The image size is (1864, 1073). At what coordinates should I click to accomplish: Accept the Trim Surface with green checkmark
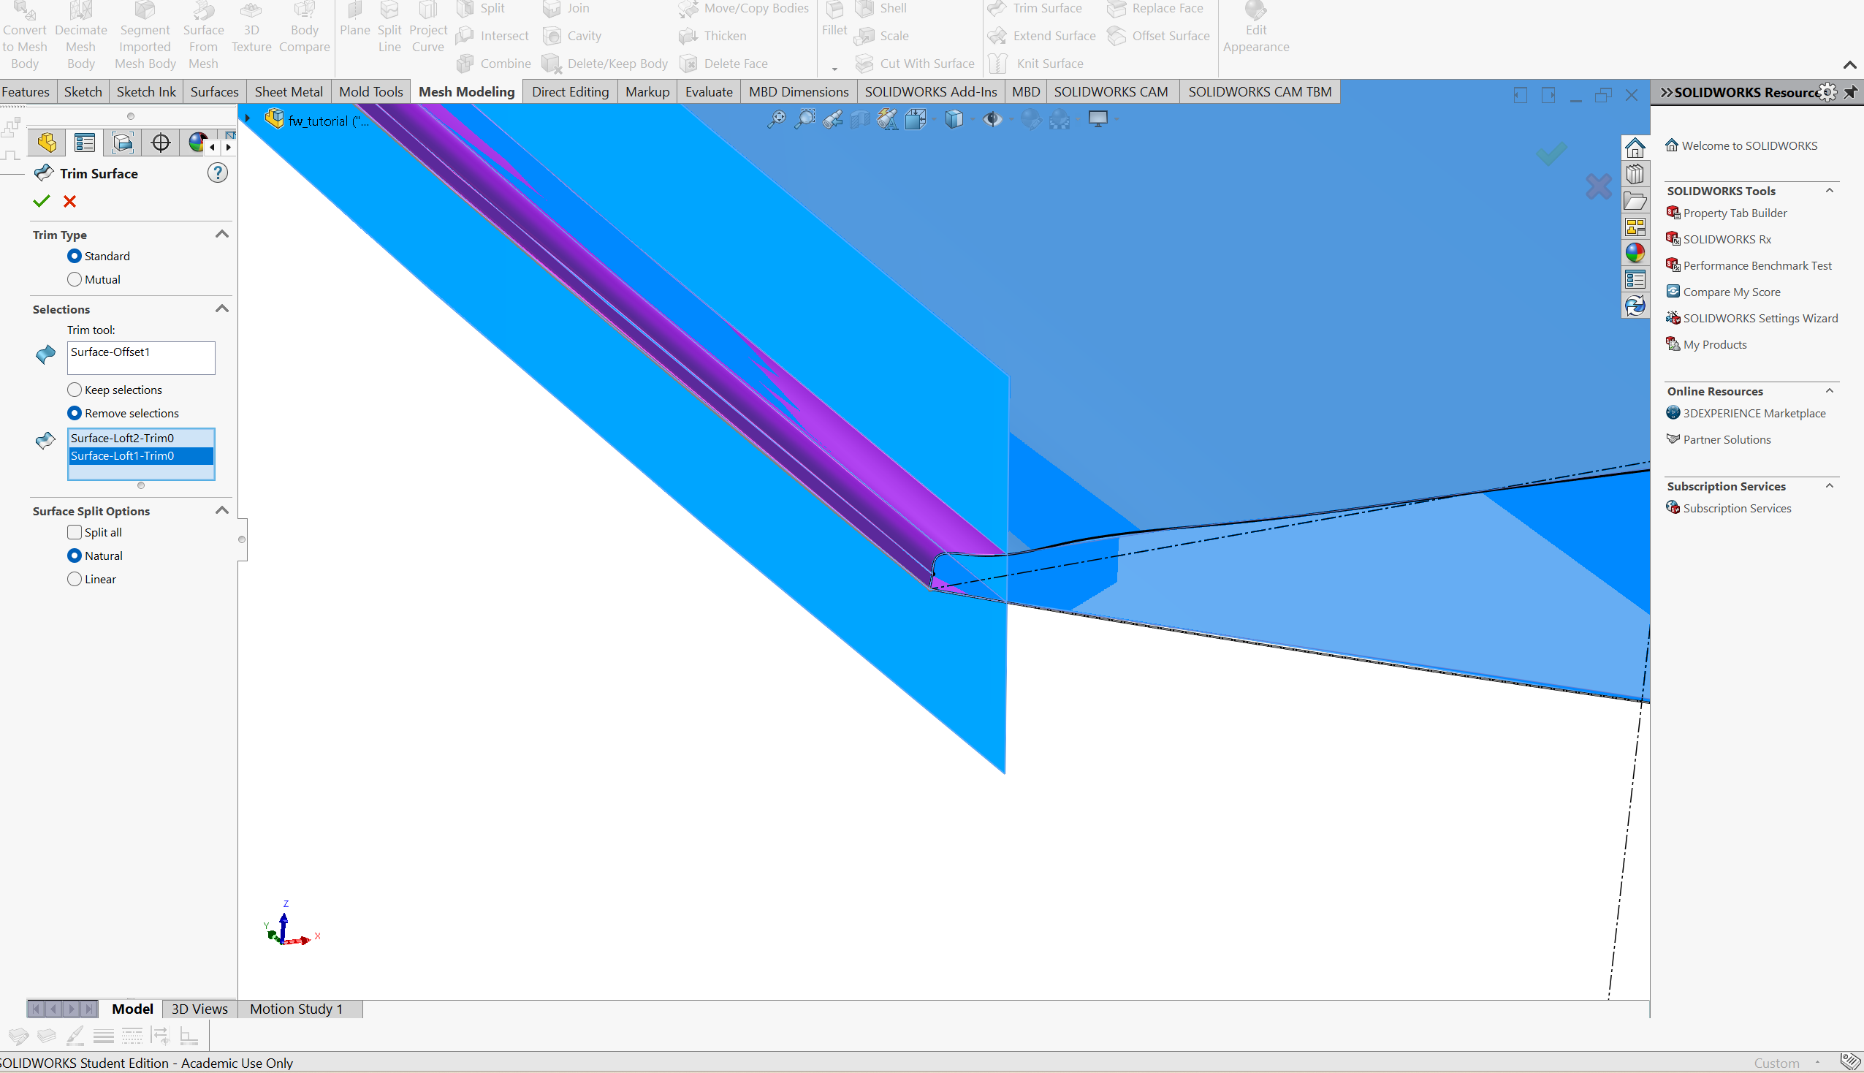pos(41,201)
